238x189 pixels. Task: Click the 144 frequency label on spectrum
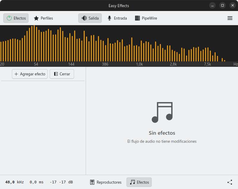tap(71, 64)
